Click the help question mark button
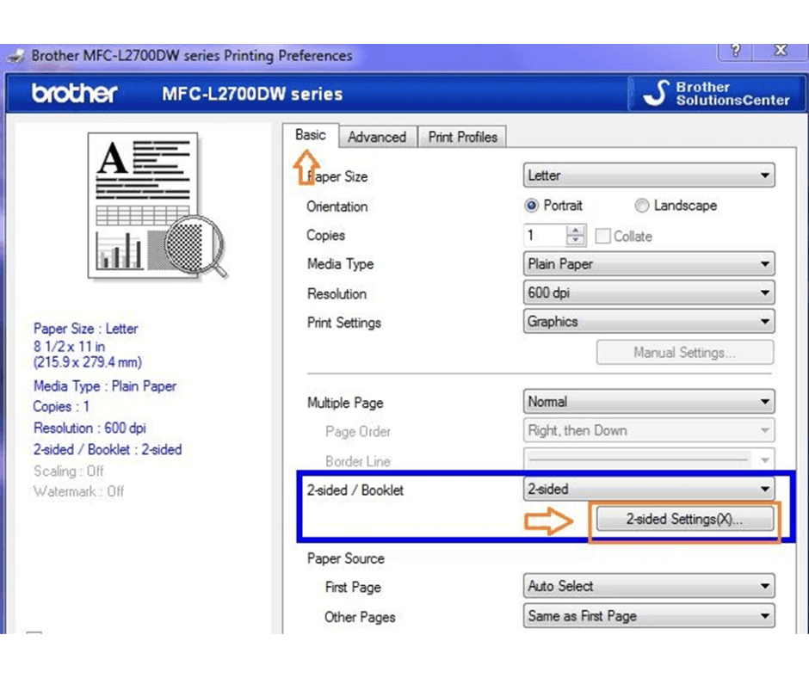This screenshot has width=809, height=678. (736, 51)
